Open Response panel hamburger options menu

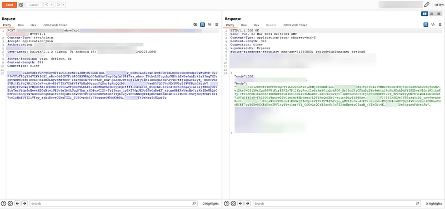[440, 25]
